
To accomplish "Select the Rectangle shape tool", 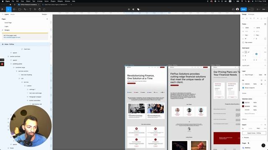I will (x=19, y=9).
